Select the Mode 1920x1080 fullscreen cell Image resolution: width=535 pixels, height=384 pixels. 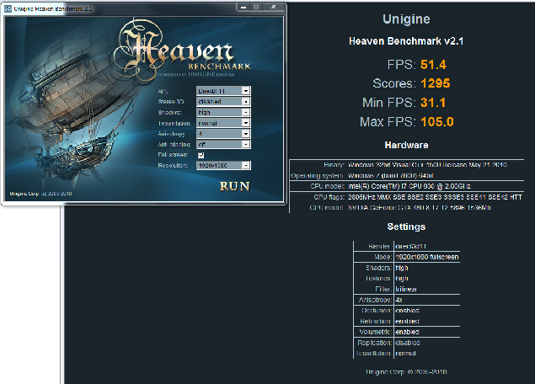[x=427, y=257]
